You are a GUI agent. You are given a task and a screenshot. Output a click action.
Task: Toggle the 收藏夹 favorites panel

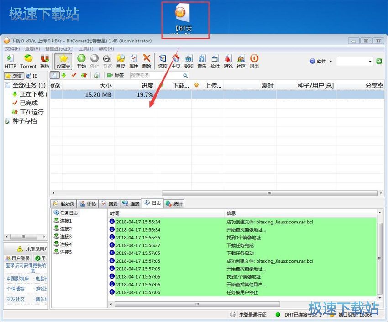63,61
